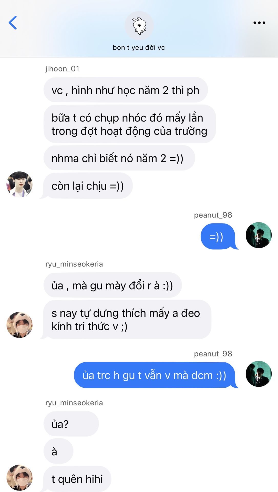Viewport: 278px width, 492px height.
Task: Tap the message 'bữa t có chụp nhóc đó'
Action: point(130,124)
